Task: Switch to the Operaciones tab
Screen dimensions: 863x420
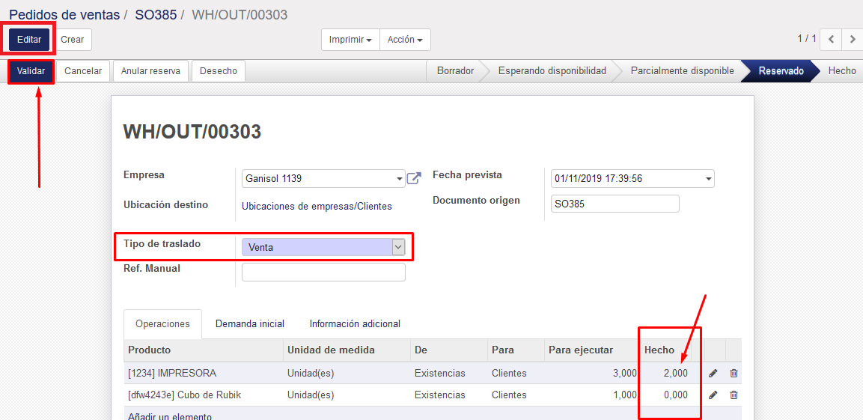Action: [x=163, y=323]
